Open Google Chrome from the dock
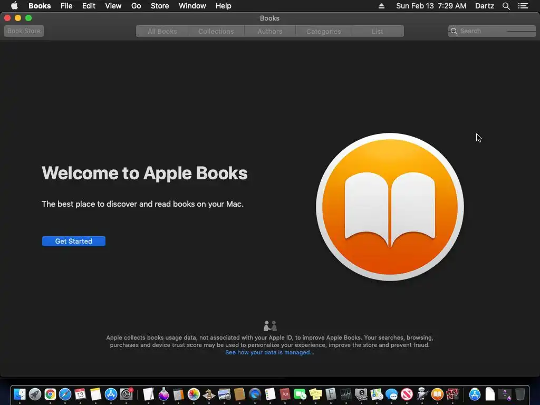The image size is (540, 405). click(50, 394)
